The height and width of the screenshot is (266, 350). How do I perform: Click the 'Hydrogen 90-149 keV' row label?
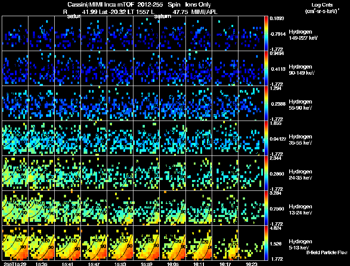(301, 70)
